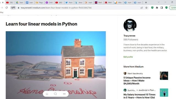Image resolution: width=176 pixels, height=99 pixels.
Task: Click the 595 Followers link
Action: 131,40
